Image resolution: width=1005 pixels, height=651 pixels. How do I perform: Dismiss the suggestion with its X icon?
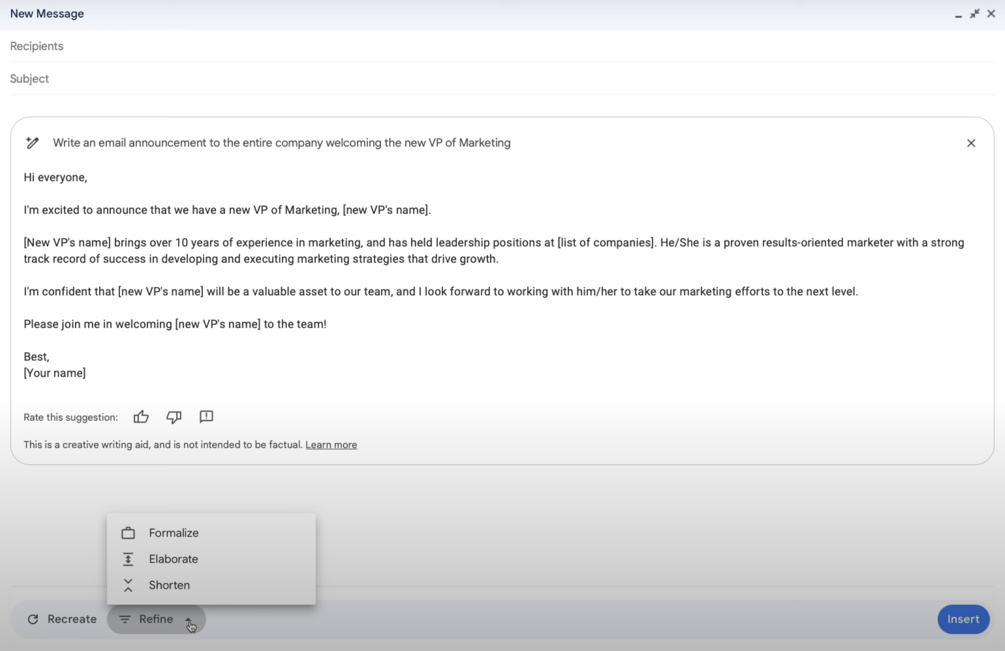point(971,143)
